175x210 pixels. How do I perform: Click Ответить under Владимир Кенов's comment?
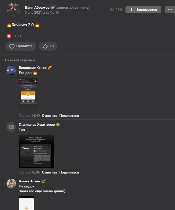(x=49, y=116)
